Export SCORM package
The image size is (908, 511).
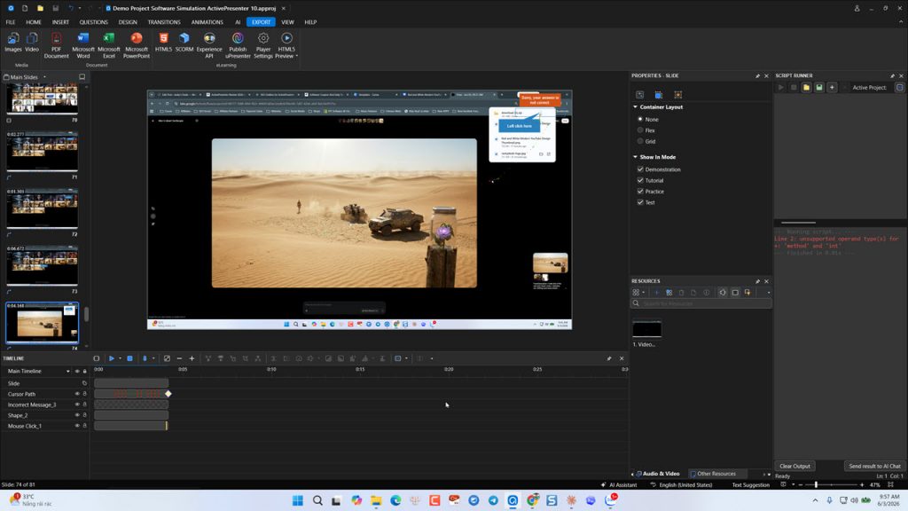[x=184, y=43]
